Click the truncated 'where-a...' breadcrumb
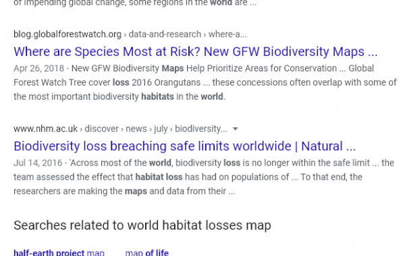This screenshot has width=405, height=256. (227, 34)
